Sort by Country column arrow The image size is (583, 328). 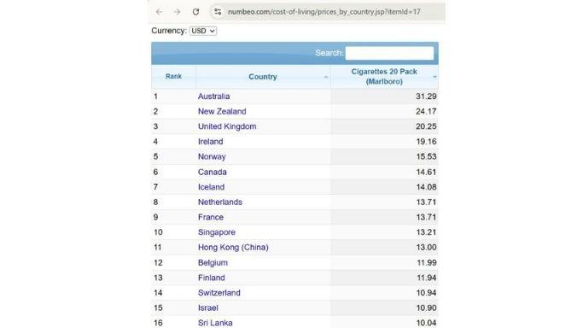[x=326, y=77]
